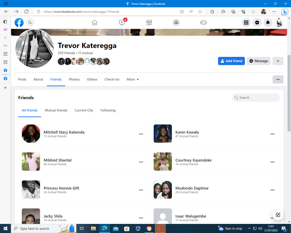Viewport: 291px width, 233px height.
Task: Switch to the Mutual friends tab
Action: (56, 110)
